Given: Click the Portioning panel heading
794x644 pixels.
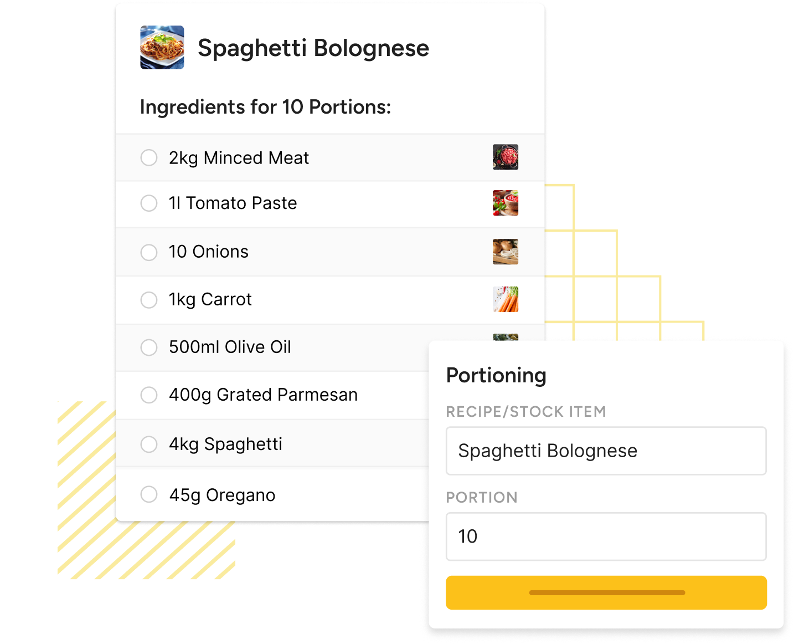Looking at the screenshot, I should tap(496, 375).
